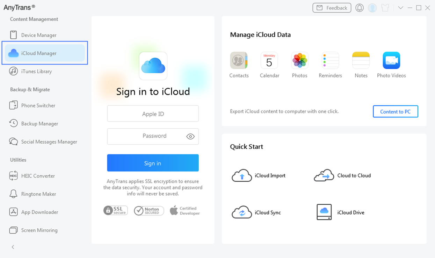Screen dimensions: 435x258
Task: Click the Sign in button
Action: click(153, 163)
